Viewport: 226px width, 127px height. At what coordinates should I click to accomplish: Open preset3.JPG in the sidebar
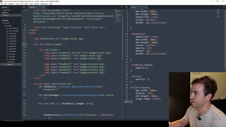12,38
